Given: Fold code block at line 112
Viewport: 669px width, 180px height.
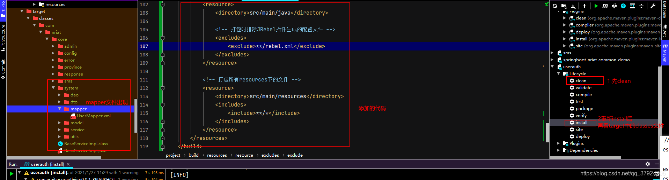Looking at the screenshot, I should pyautogui.click(x=162, y=88).
